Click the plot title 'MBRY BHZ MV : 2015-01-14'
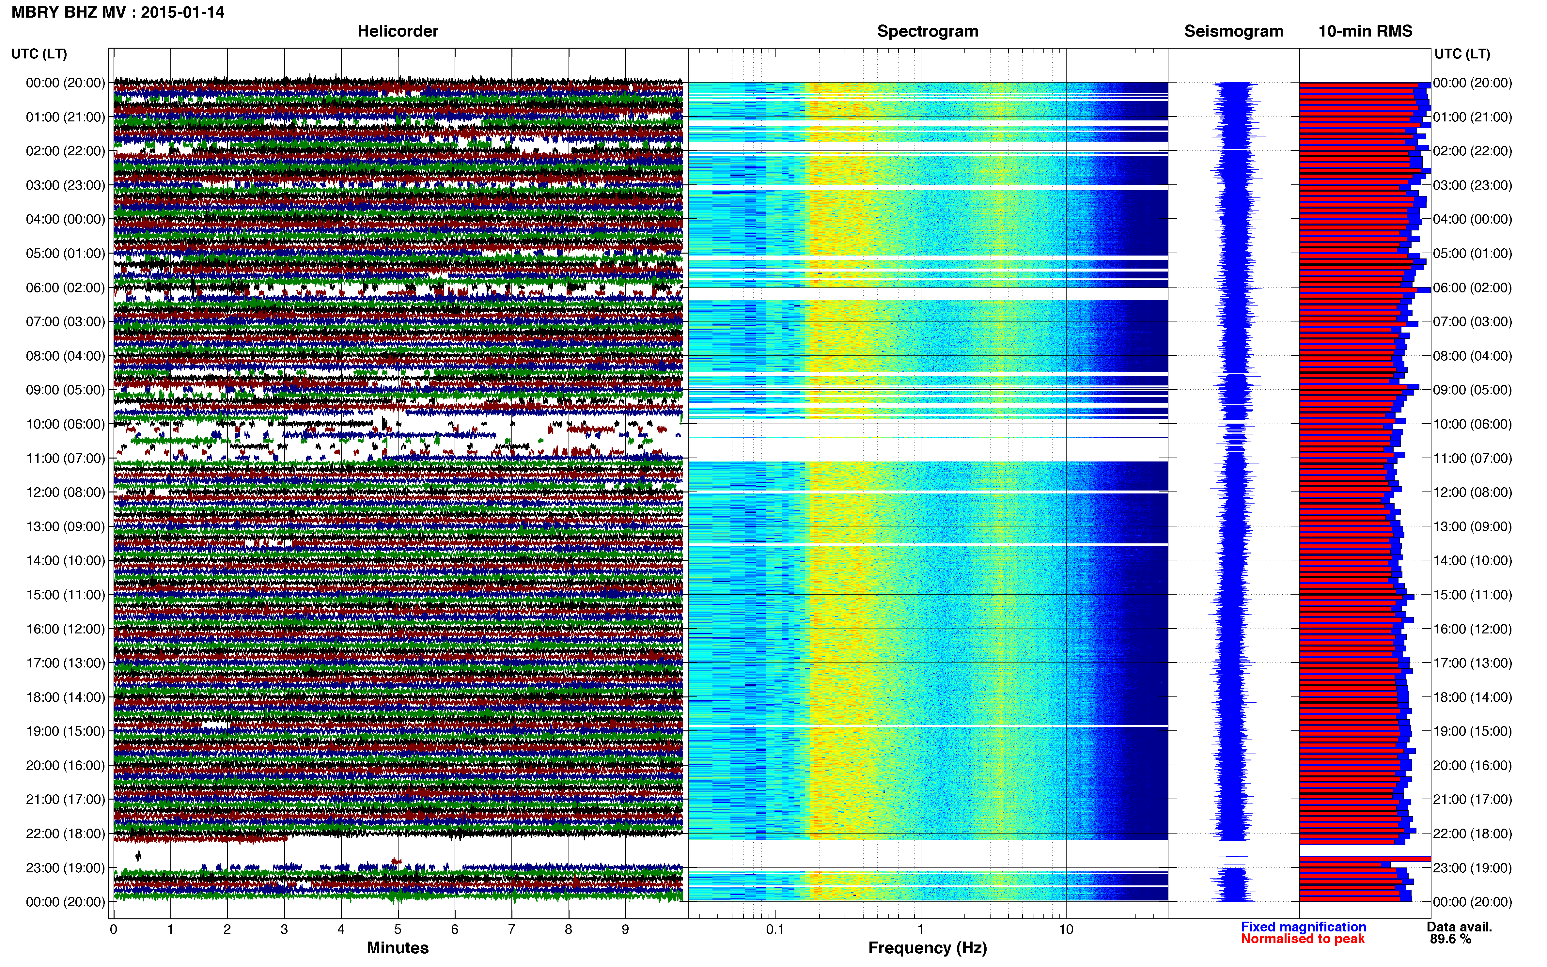Image resolution: width=1547 pixels, height=967 pixels. pyautogui.click(x=118, y=12)
